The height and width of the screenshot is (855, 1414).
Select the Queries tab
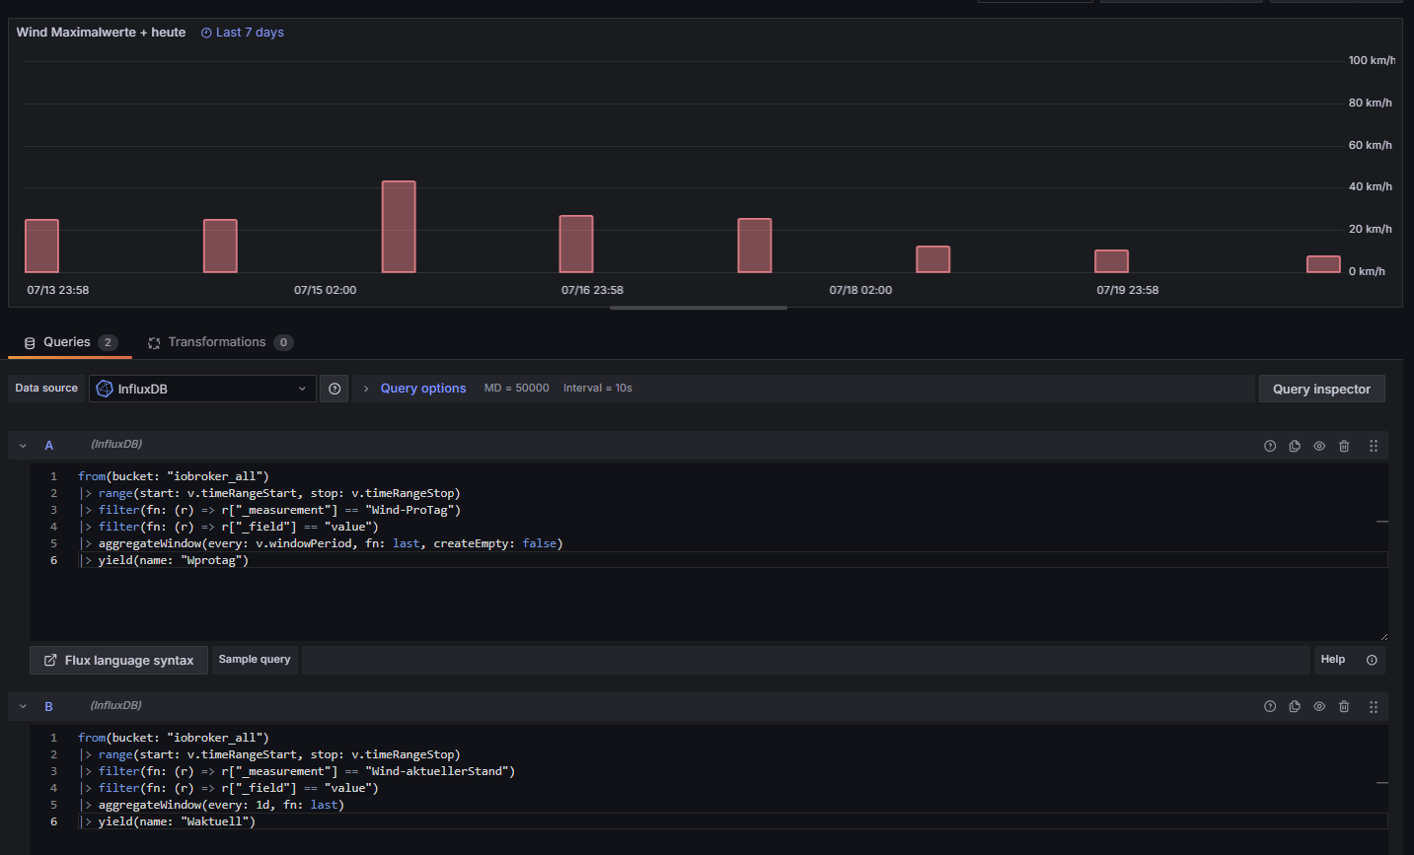(67, 342)
